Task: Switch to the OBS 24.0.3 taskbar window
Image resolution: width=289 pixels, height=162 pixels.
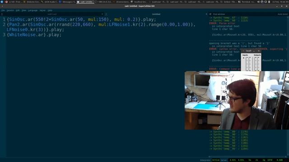Action: pos(103,2)
